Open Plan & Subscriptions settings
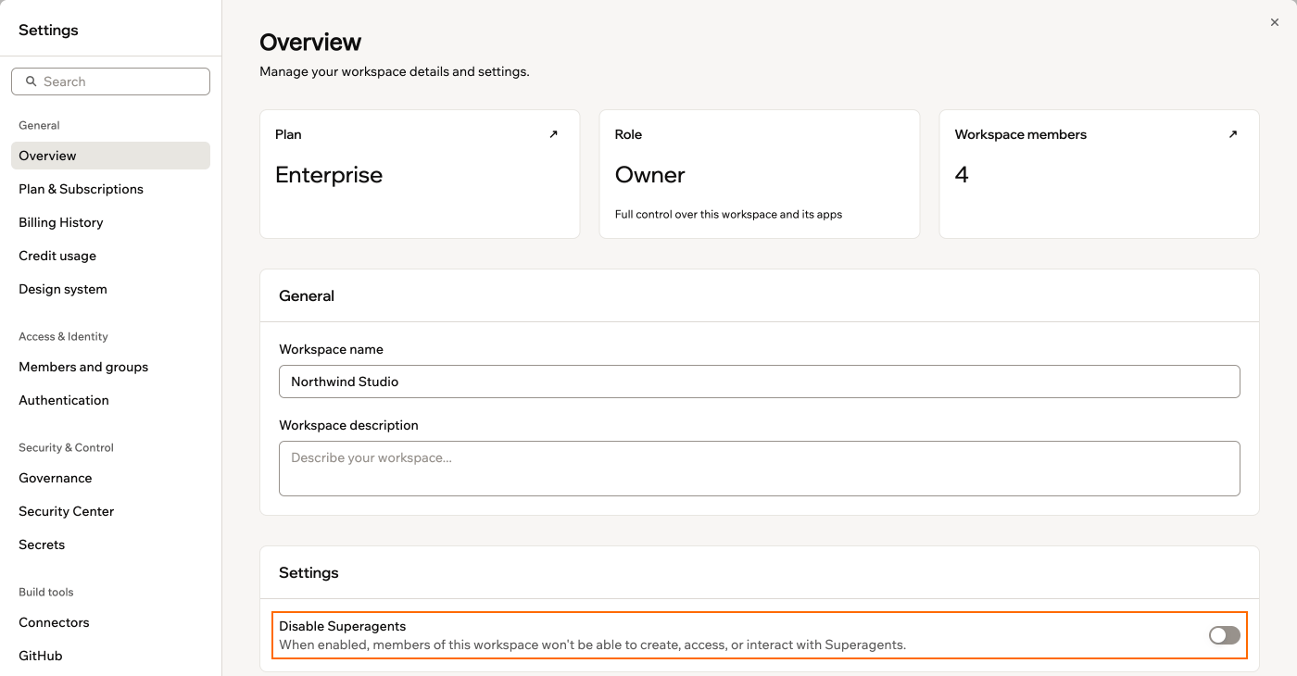Image resolution: width=1297 pixels, height=676 pixels. 110,189
